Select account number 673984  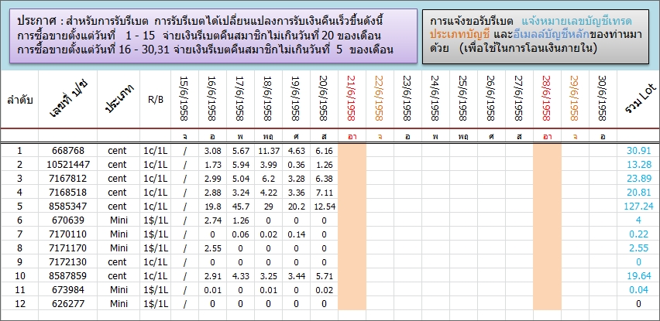pos(68,289)
